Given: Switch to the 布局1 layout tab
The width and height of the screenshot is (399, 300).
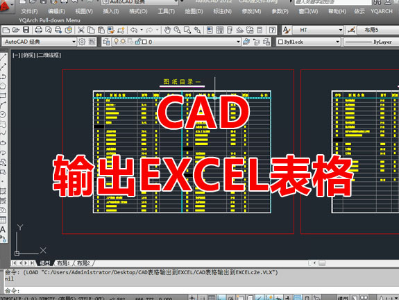Looking at the screenshot, I should coord(63,262).
